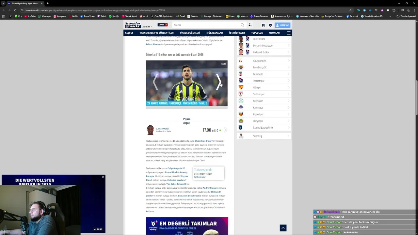The width and height of the screenshot is (418, 235).
Task: Open the Benjamin Bouchouari sidebar row
Action: pos(264,46)
